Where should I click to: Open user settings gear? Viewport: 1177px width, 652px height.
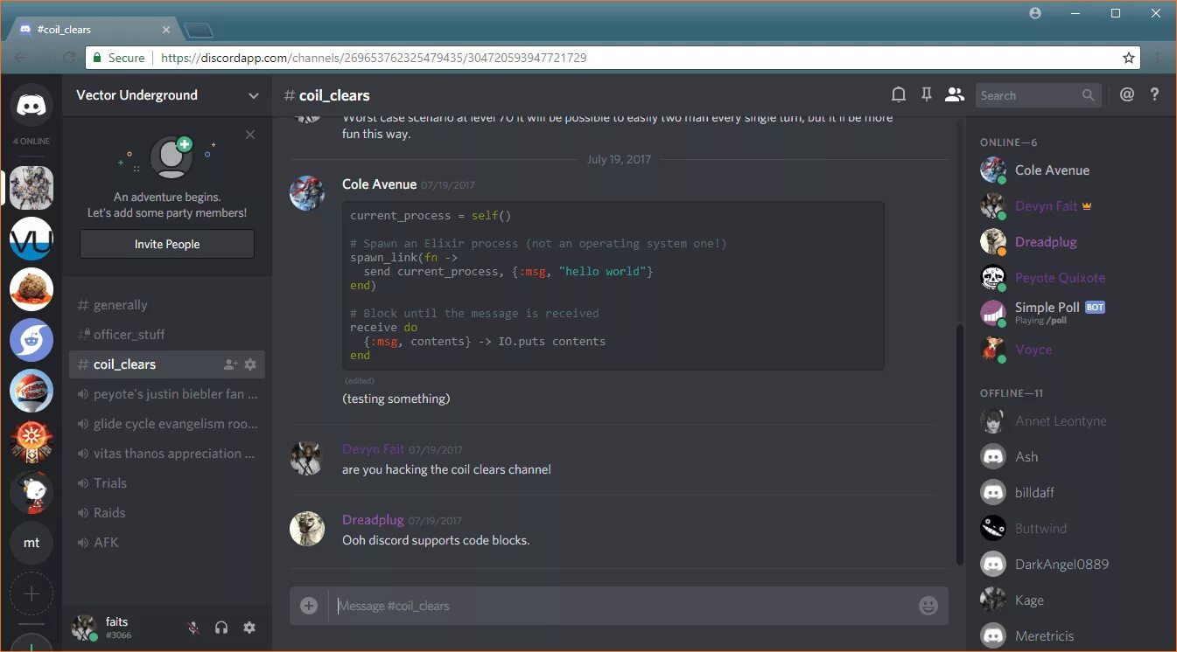click(x=249, y=628)
